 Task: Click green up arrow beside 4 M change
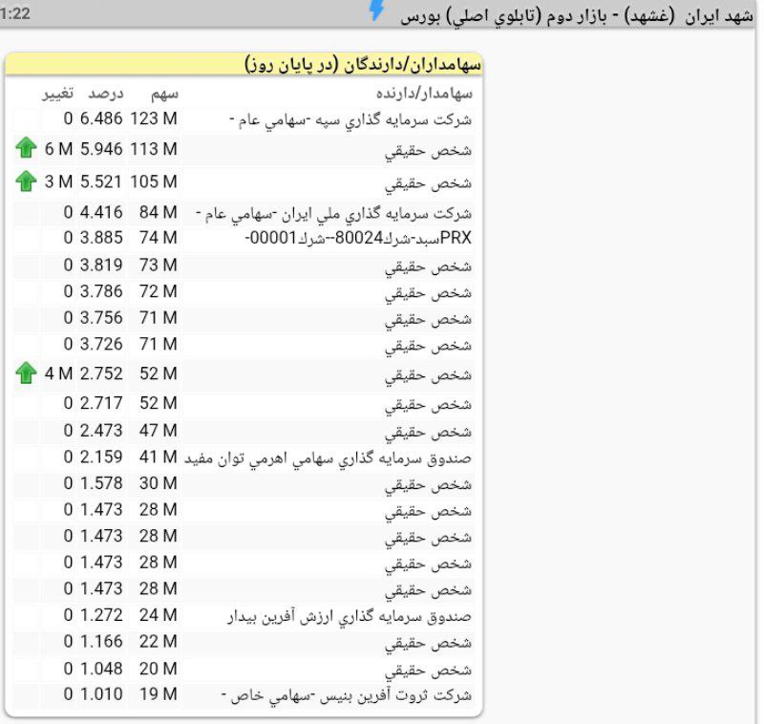coord(26,373)
